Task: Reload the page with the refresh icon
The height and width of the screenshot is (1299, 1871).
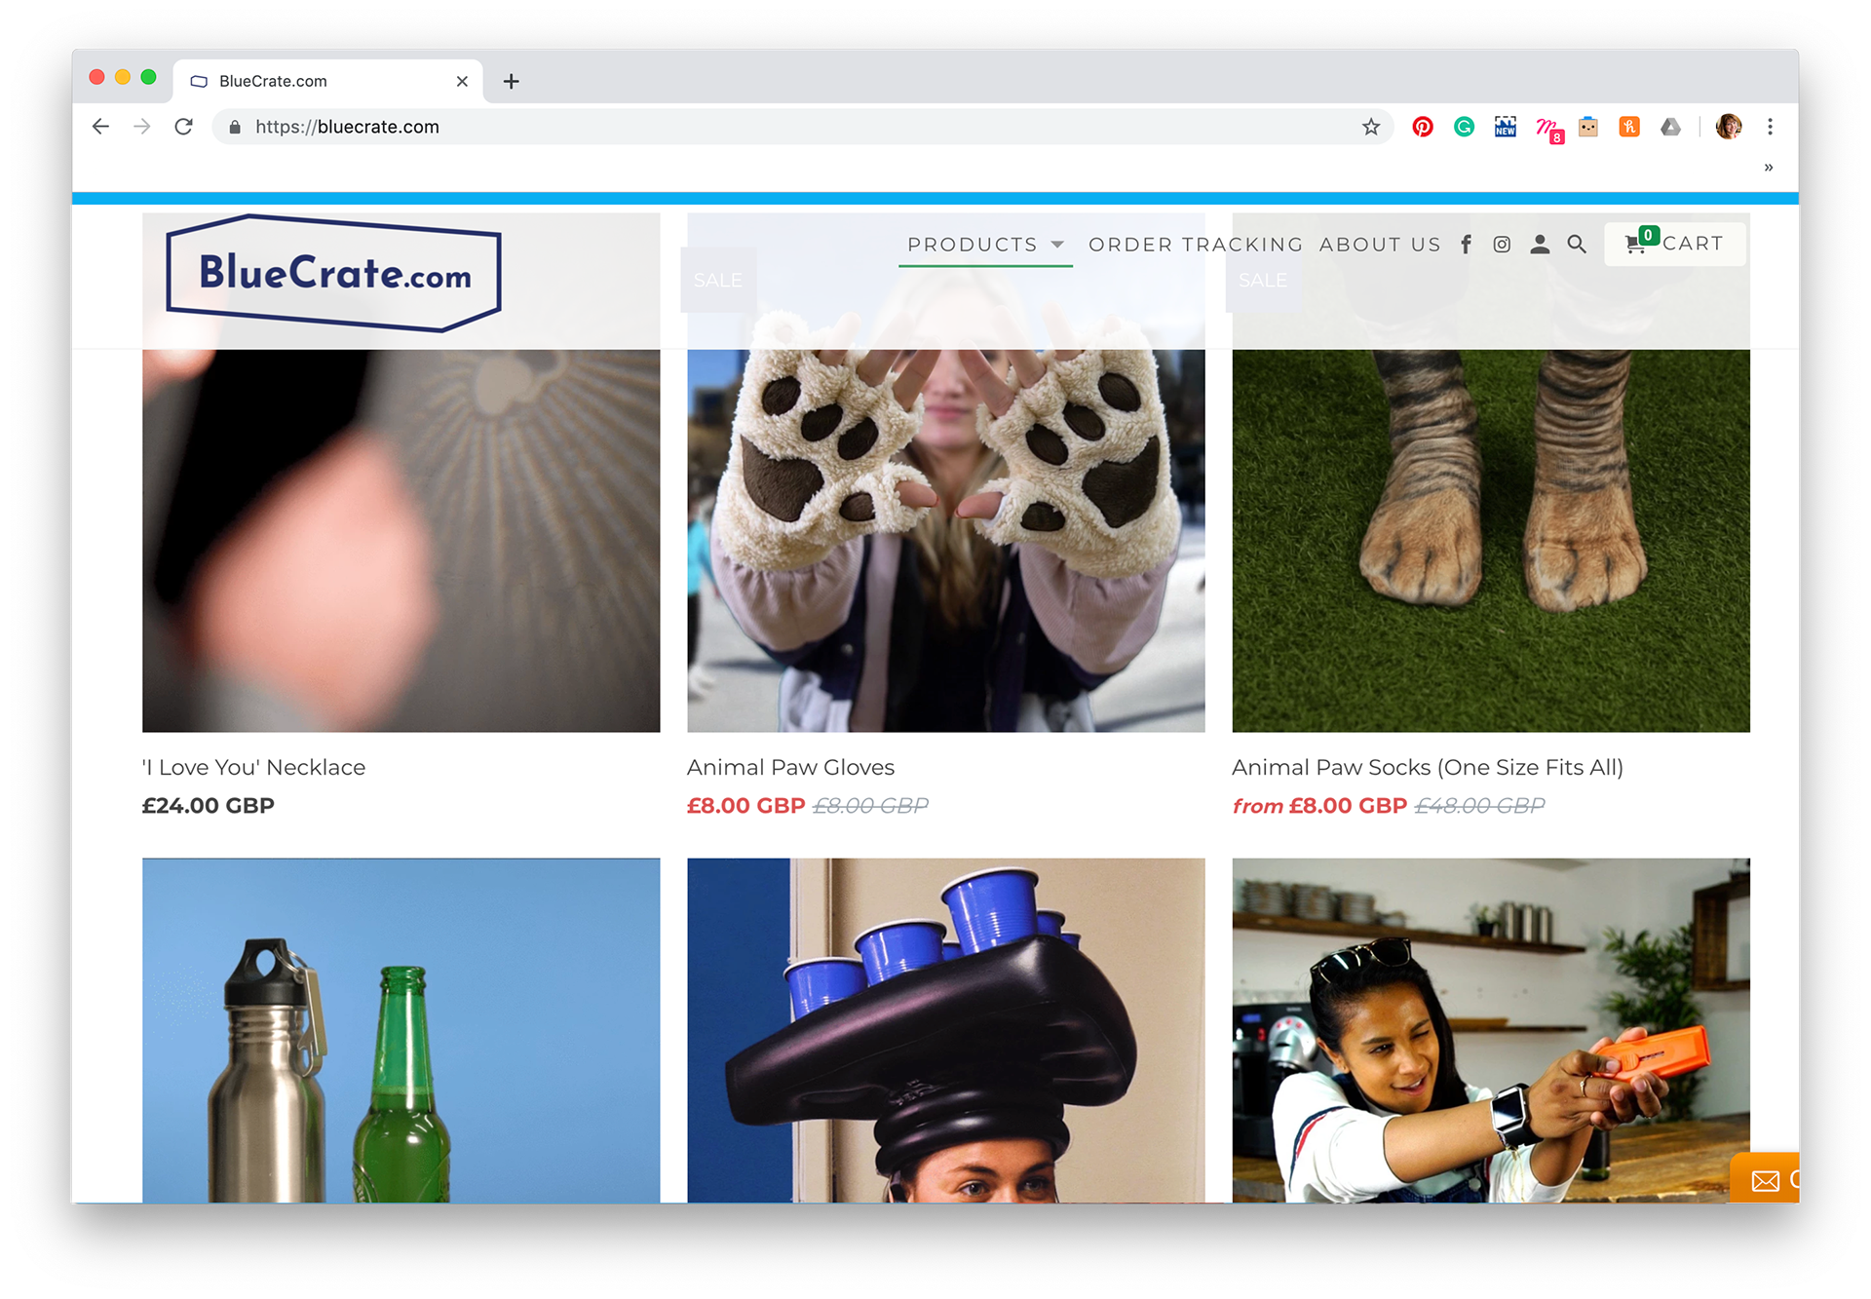Action: [x=183, y=127]
